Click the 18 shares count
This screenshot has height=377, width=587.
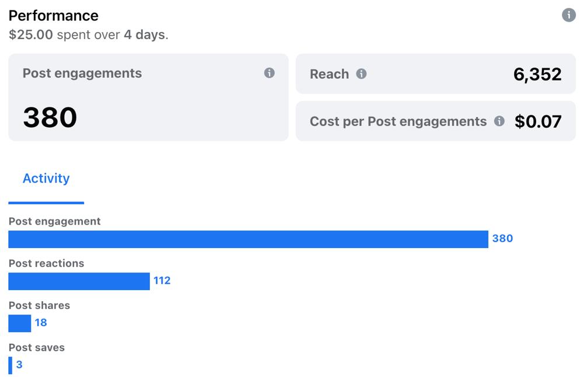pos(41,323)
